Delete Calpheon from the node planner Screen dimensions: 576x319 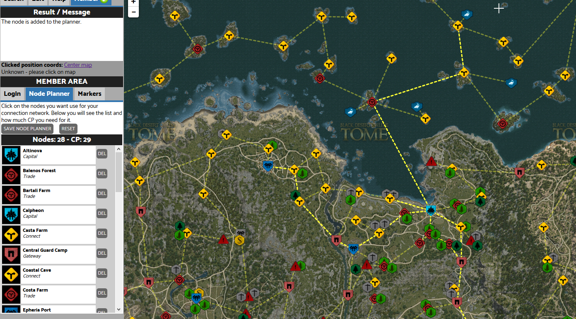[102, 213]
